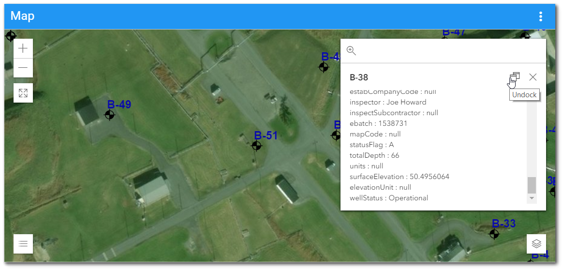Viewport: 563px width, 270px height.
Task: Click the scroll thumb in popup scrollbar
Action: pos(532,185)
